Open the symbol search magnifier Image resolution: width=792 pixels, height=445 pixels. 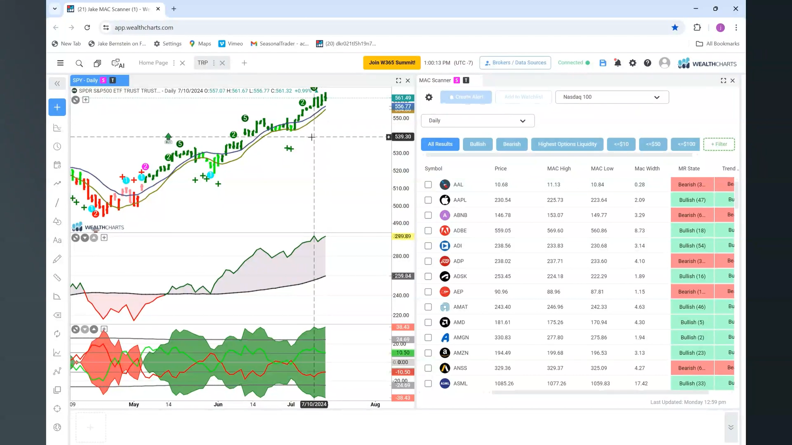tap(79, 63)
